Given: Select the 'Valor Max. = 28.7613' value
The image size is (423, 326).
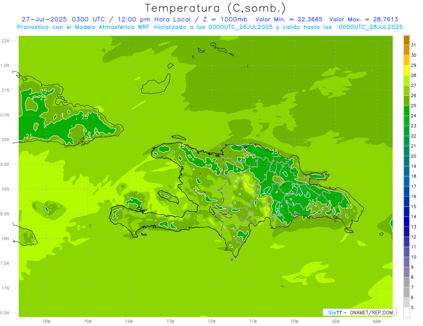Looking at the screenshot, I should tap(364, 19).
